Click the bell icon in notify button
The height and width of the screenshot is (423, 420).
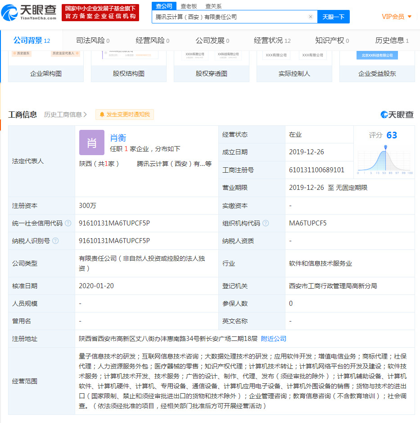(102, 115)
